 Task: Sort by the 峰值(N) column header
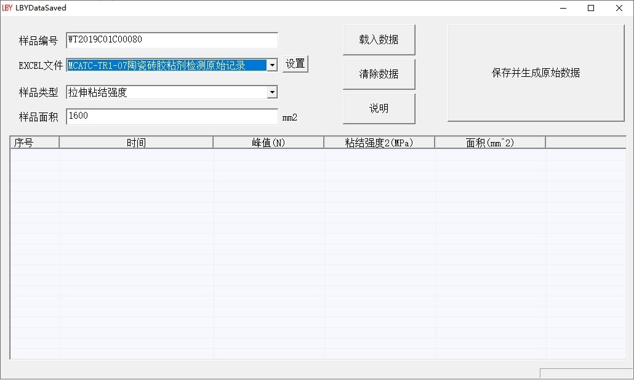(268, 143)
